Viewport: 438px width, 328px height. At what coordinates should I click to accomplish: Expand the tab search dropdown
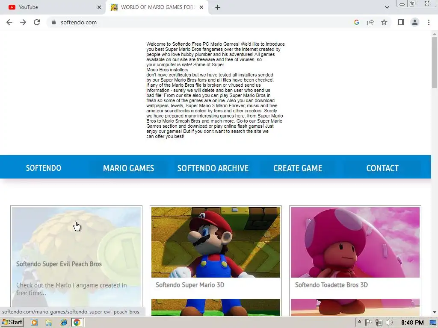387,7
